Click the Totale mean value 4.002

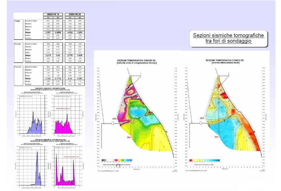click(70, 32)
